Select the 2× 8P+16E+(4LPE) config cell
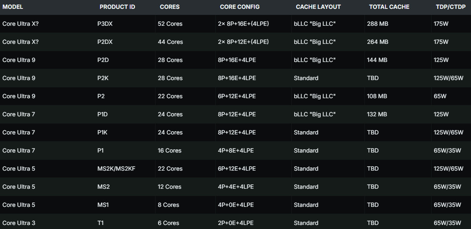This screenshot has width=471, height=229. [x=243, y=24]
